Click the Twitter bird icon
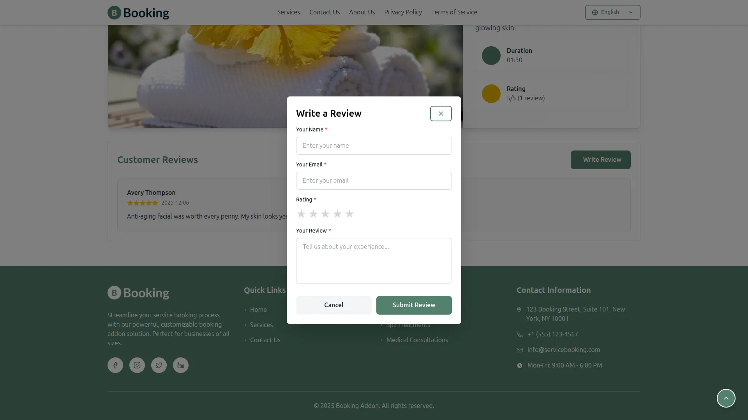 159,365
